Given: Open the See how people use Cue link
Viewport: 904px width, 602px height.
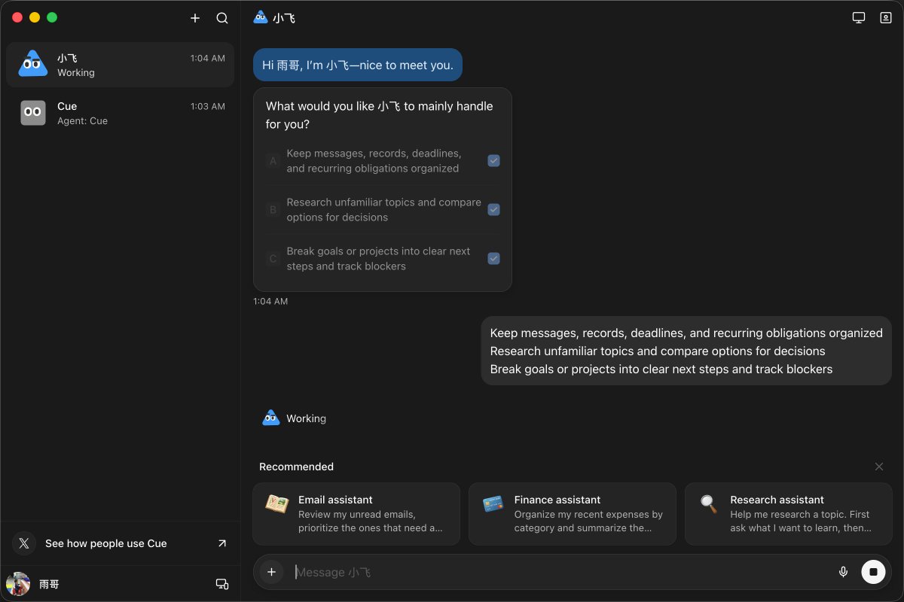Looking at the screenshot, I should point(121,543).
